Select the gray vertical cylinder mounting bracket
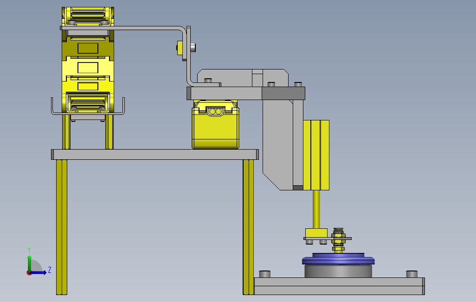 (x=283, y=145)
